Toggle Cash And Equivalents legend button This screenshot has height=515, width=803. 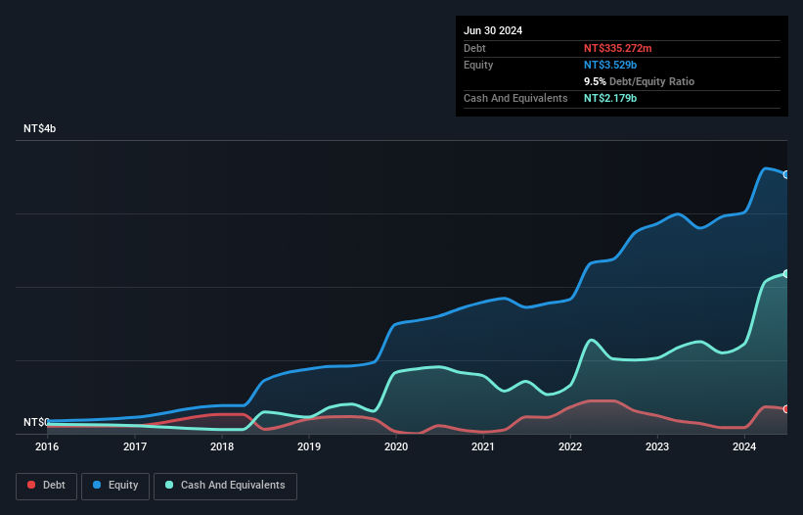tap(225, 486)
